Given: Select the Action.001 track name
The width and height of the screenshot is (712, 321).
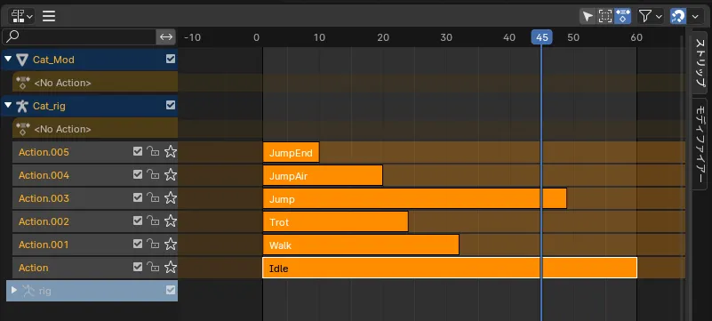Looking at the screenshot, I should [x=44, y=245].
